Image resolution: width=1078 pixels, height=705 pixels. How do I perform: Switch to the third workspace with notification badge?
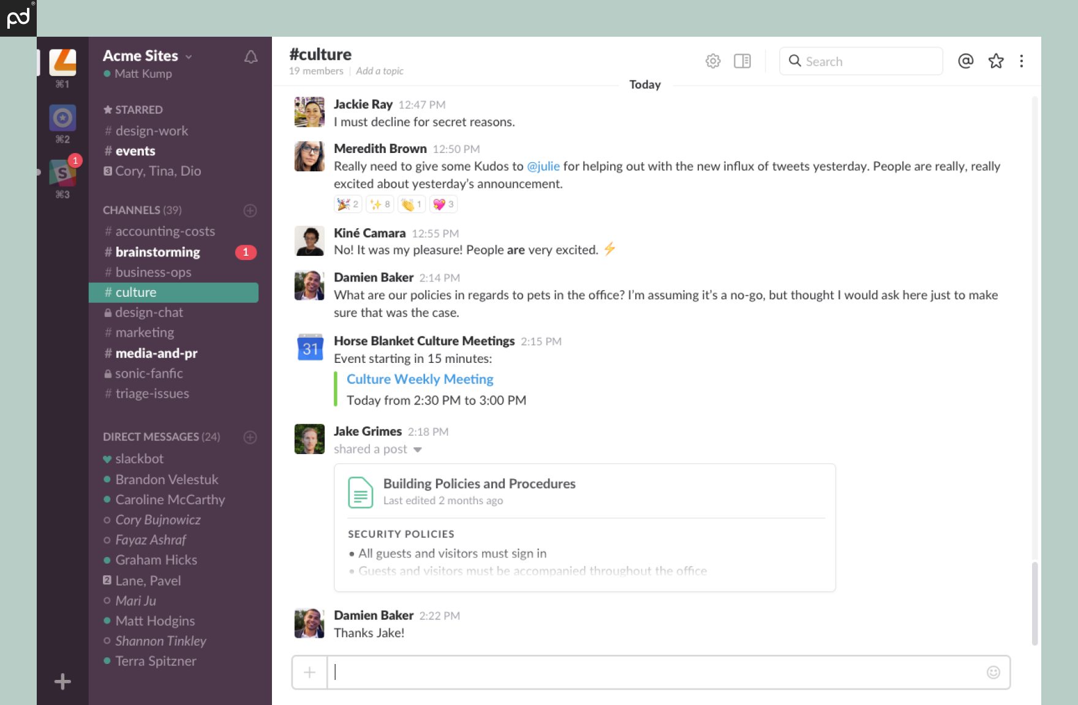coord(62,173)
